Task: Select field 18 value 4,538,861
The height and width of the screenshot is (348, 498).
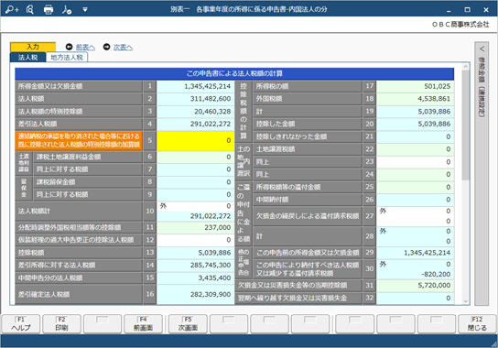Action: (415, 99)
